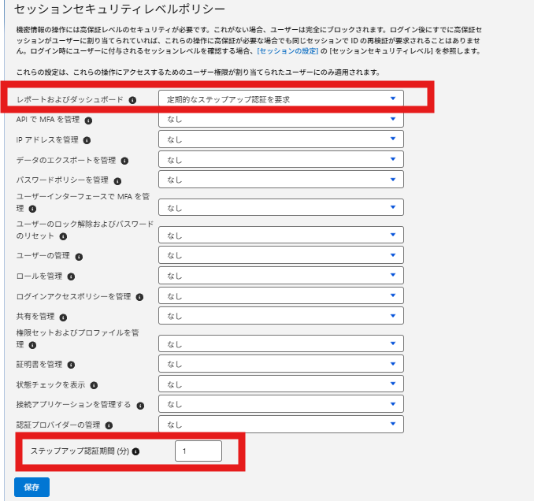Click info icon beside 認証プロバイダーの管理
Viewport: 534px width, 501px height.
pyautogui.click(x=109, y=425)
